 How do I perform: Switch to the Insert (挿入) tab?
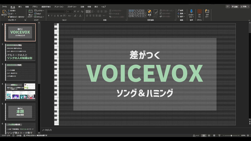[20, 7]
